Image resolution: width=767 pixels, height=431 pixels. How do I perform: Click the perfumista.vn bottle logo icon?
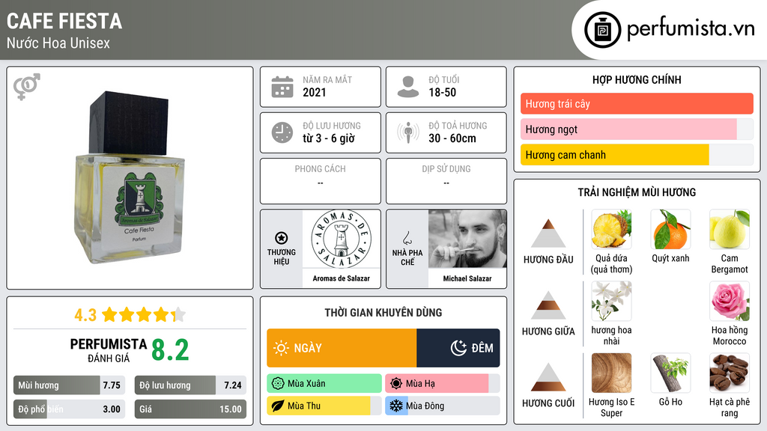(x=603, y=30)
